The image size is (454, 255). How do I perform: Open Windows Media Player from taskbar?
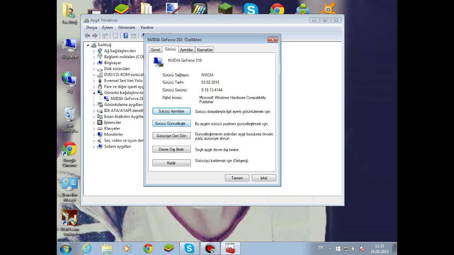click(127, 248)
